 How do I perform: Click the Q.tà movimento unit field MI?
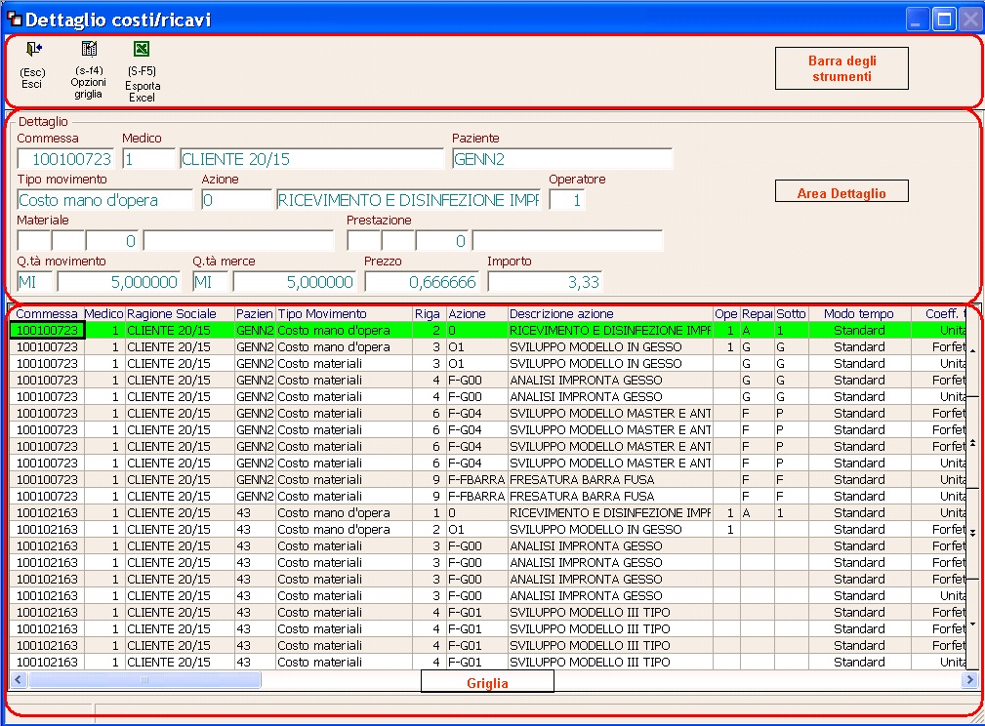tap(34, 282)
